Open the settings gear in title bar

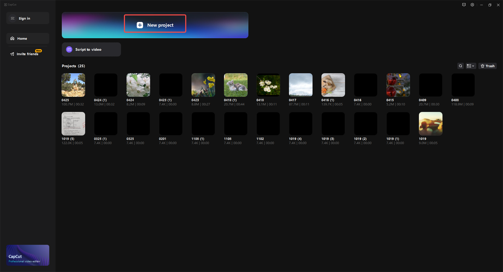click(472, 5)
